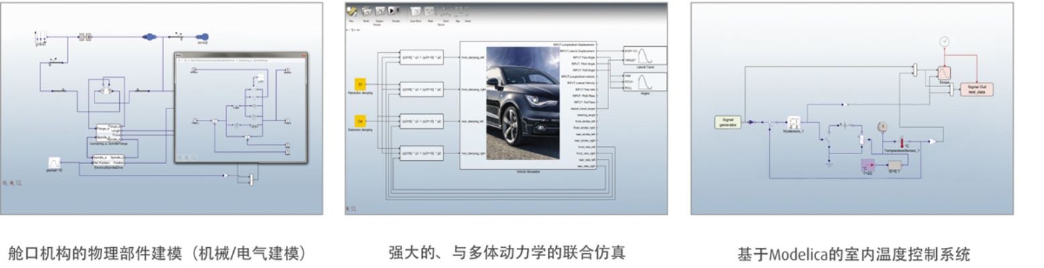Click the Scope block in temperature model
The image size is (1044, 268).
943,72
